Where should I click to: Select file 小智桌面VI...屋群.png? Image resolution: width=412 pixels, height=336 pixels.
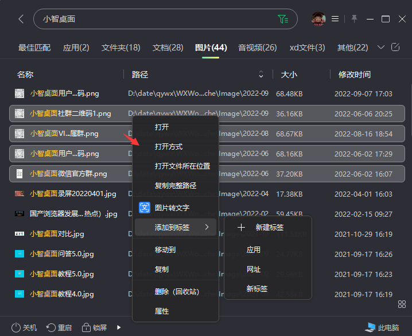click(x=64, y=134)
